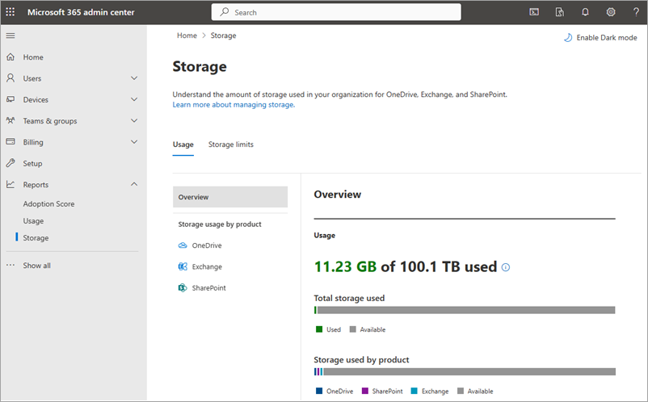Viewport: 648px width, 402px height.
Task: Click the Total storage used progress bar
Action: (465, 310)
